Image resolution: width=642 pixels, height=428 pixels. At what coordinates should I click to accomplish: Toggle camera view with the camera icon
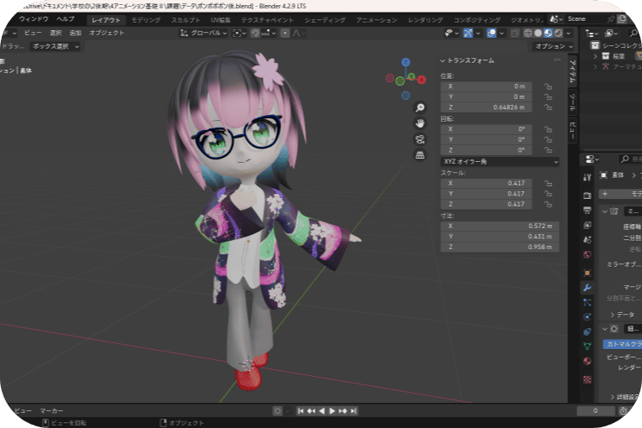420,139
